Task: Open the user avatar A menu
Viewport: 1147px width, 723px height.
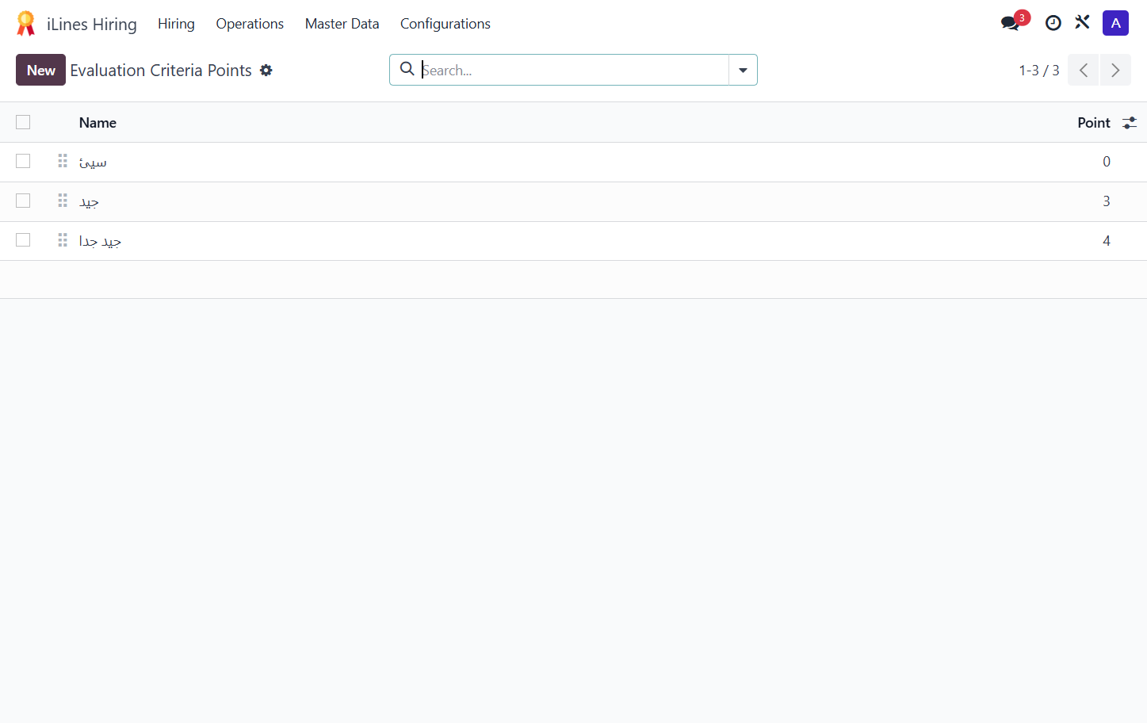Action: [1115, 23]
